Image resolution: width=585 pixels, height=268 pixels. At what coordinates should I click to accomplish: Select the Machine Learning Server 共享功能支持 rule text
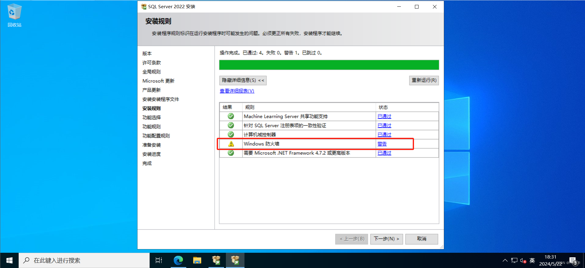286,116
